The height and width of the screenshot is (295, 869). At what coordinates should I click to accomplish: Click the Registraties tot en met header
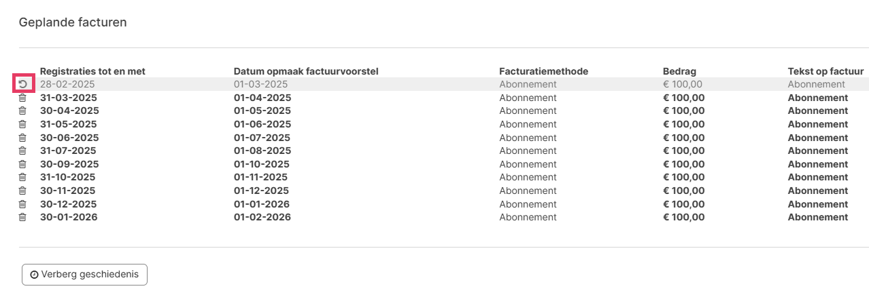click(92, 71)
